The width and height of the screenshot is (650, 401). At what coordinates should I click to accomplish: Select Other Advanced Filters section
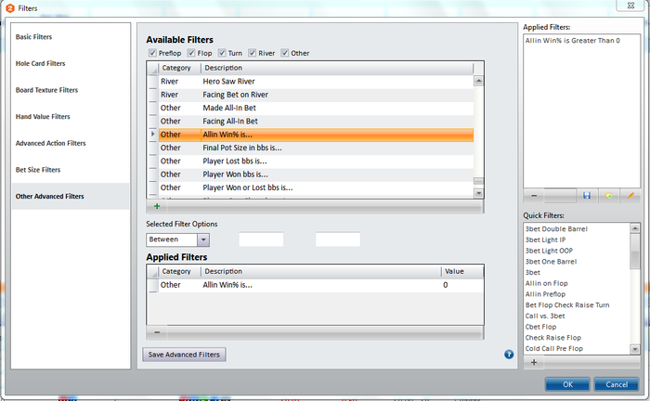(71, 197)
